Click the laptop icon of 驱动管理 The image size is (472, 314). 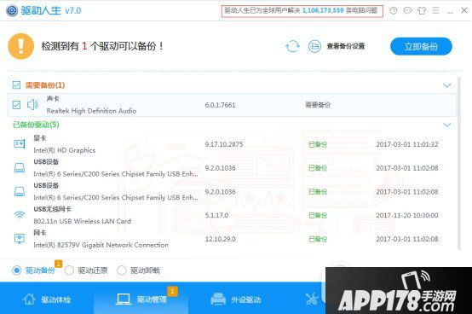[124, 299]
